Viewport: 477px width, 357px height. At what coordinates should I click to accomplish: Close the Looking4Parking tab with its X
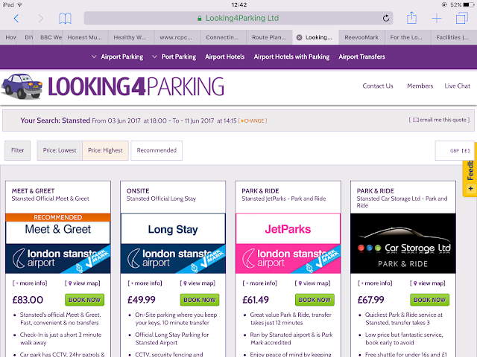(x=300, y=37)
